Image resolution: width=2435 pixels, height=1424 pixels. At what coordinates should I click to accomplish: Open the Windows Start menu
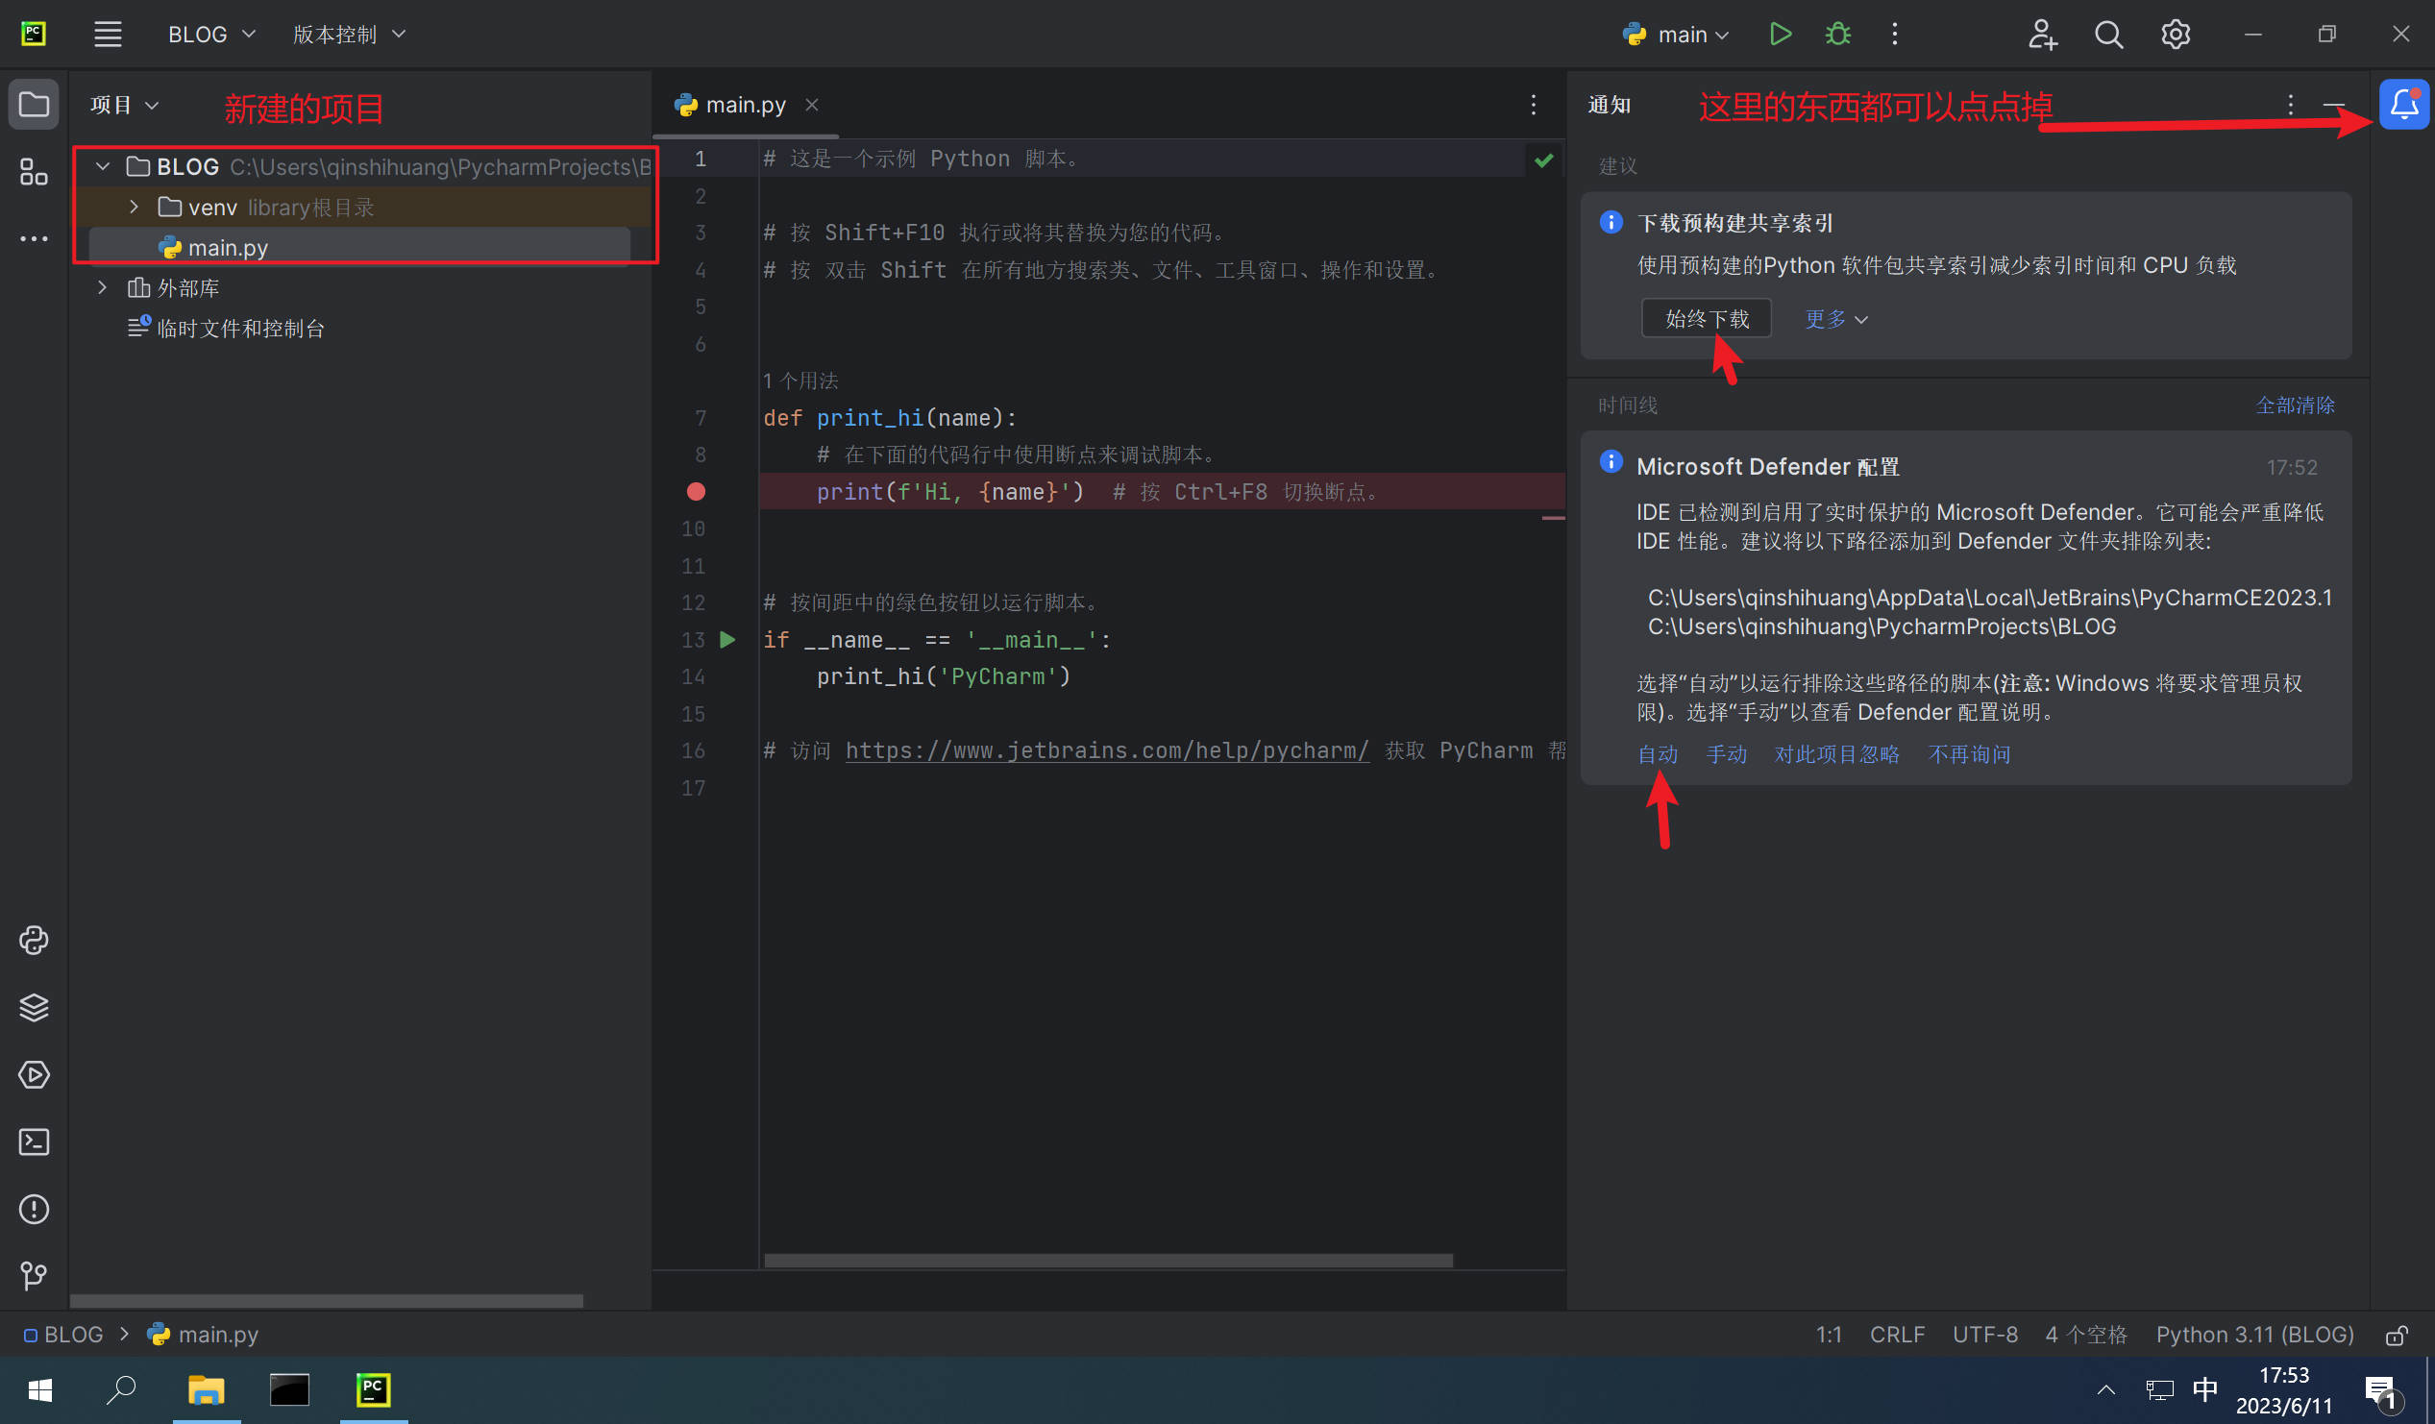point(39,1390)
